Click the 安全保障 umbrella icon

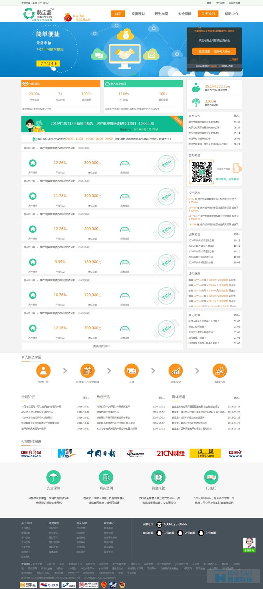point(53,477)
